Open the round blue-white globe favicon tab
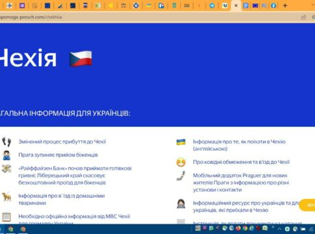 (136, 6)
